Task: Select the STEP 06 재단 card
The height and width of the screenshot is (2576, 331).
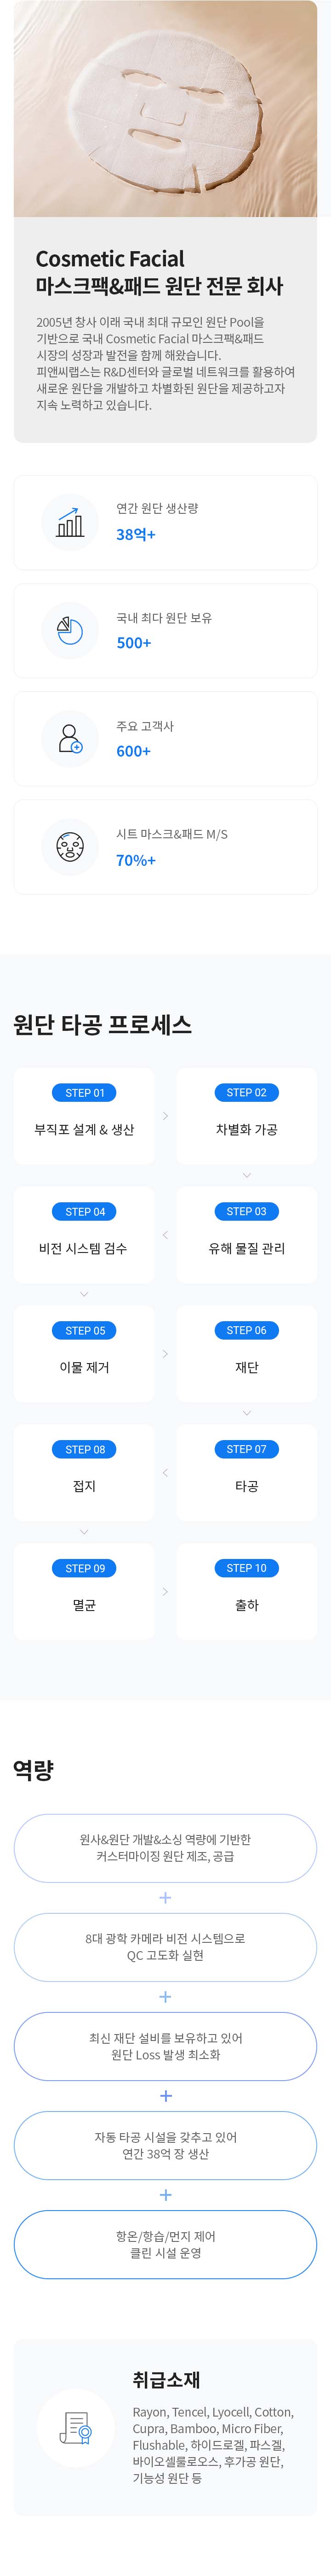Action: [246, 1353]
